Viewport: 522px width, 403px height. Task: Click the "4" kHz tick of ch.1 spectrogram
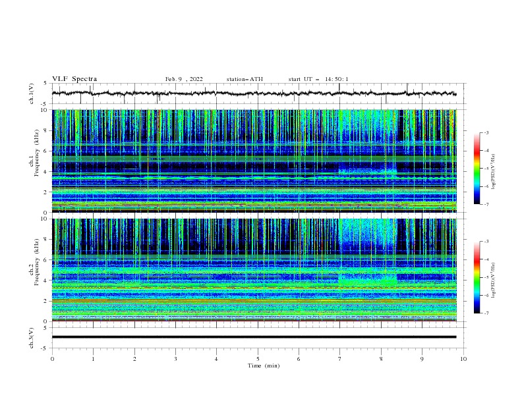point(46,172)
